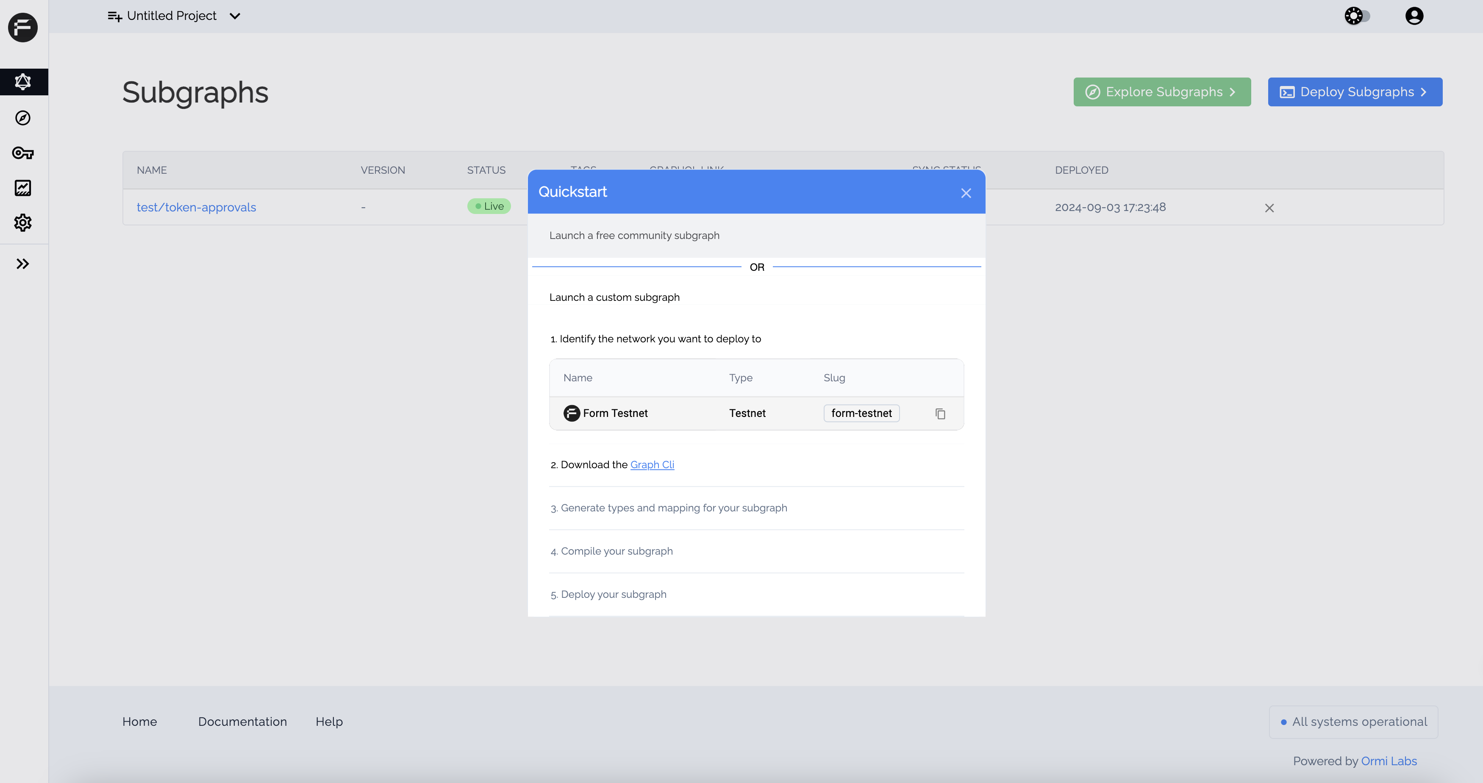1483x783 pixels.
Task: Click the Form logo in the sidebar
Action: 23,27
